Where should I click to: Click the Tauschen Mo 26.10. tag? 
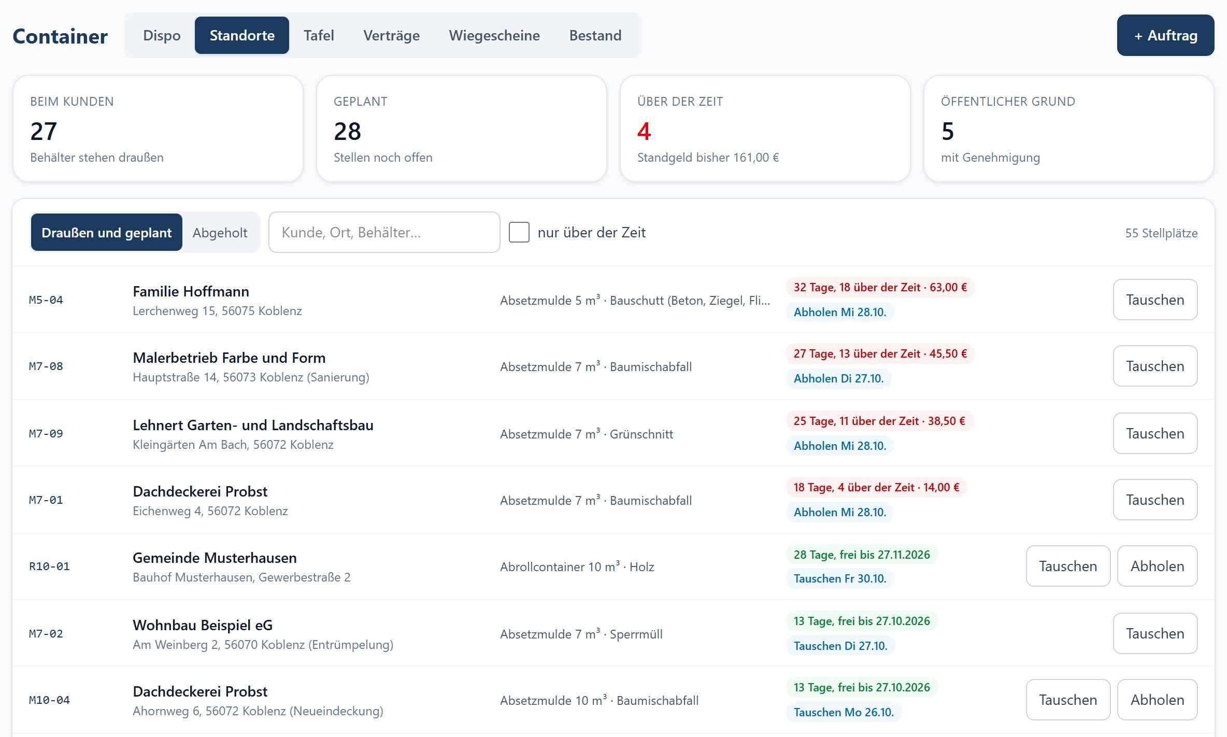pos(844,712)
